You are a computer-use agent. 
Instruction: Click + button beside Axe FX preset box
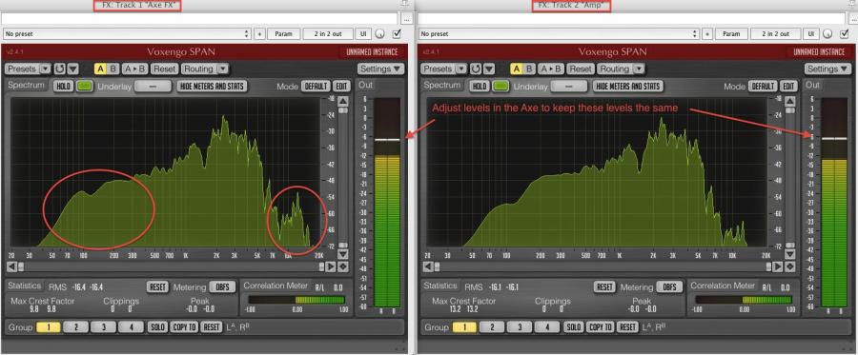(259, 34)
